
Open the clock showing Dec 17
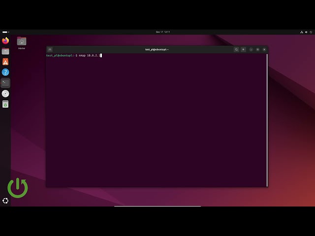(x=163, y=32)
